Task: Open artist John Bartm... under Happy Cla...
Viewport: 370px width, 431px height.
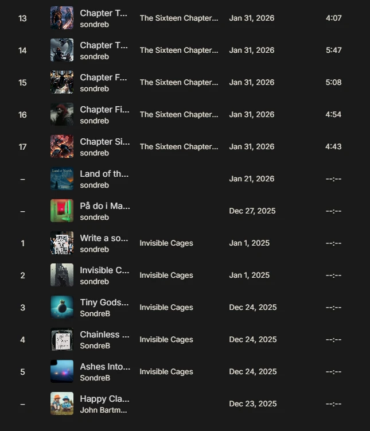Action: coord(104,410)
